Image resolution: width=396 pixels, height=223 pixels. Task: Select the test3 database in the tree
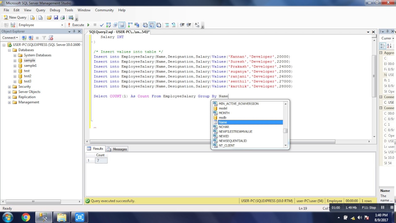pyautogui.click(x=28, y=81)
